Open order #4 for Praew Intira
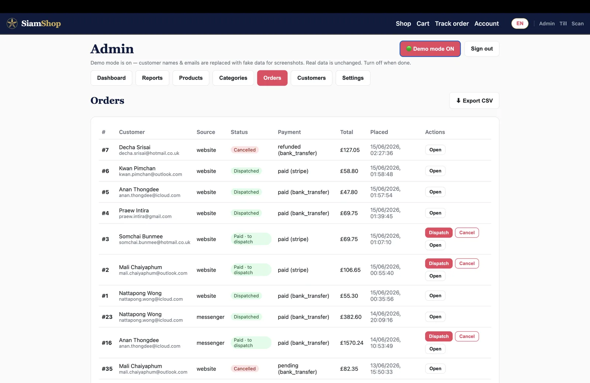Viewport: 590px width, 383px height. pyautogui.click(x=435, y=213)
